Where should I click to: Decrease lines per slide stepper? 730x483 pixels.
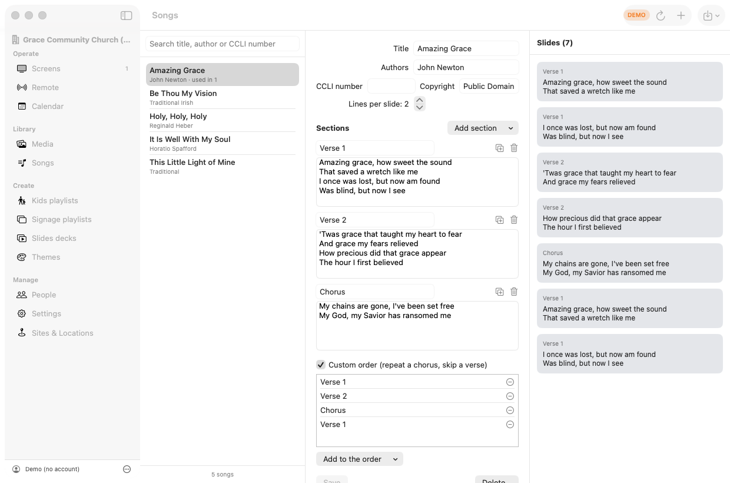point(420,107)
